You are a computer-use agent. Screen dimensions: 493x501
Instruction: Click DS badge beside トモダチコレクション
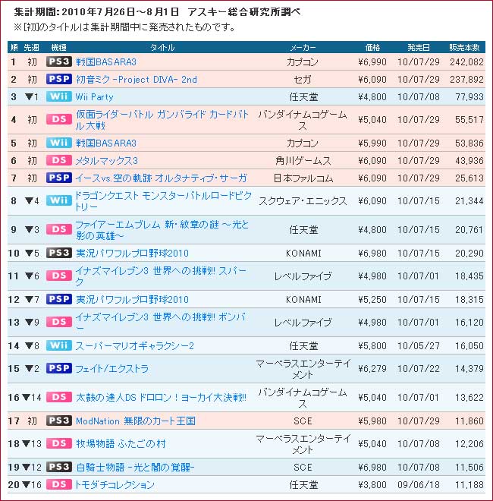(58, 484)
